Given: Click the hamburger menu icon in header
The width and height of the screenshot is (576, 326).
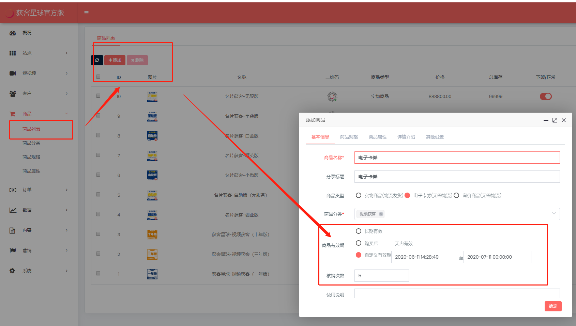Looking at the screenshot, I should [86, 13].
